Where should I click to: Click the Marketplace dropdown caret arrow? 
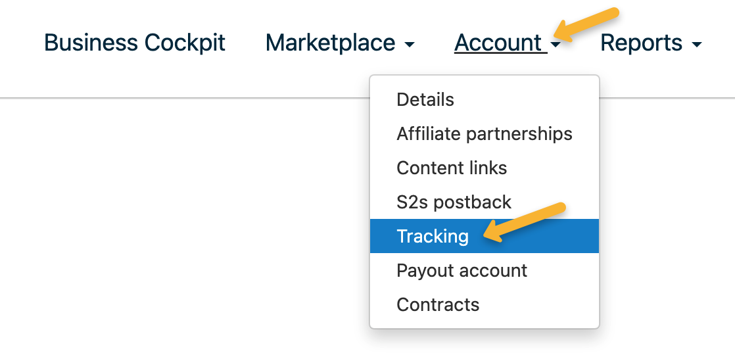[410, 45]
